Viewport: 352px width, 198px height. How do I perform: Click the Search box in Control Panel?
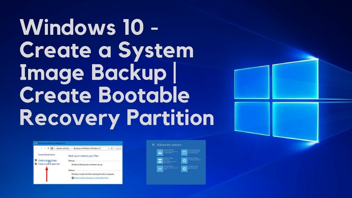[119, 148]
